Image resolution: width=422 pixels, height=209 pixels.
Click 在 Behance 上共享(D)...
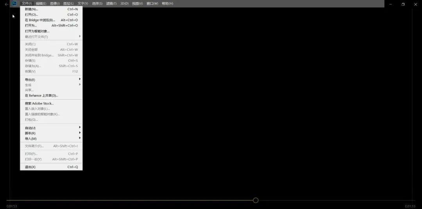[41, 95]
